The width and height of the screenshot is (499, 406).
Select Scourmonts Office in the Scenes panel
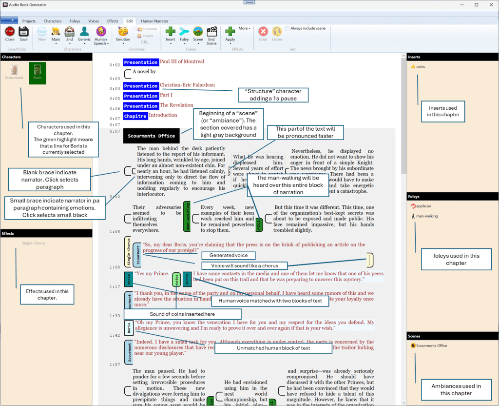(x=431, y=345)
